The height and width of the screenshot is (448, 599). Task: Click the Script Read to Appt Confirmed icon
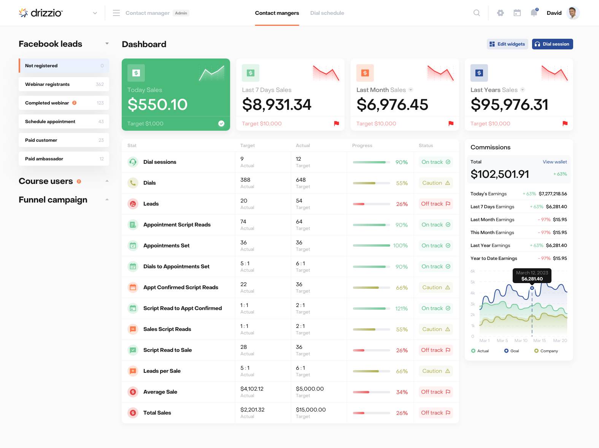click(133, 308)
